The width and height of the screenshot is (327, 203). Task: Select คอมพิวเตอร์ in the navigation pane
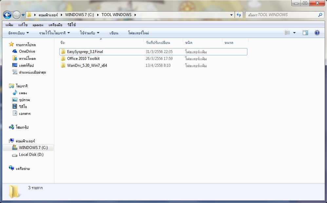tap(25, 141)
